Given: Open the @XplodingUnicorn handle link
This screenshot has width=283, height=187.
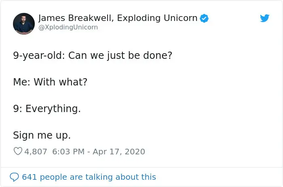Looking at the screenshot, I should tap(68, 27).
